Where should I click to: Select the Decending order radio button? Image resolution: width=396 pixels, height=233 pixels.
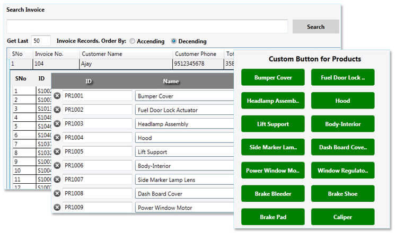[x=174, y=41]
